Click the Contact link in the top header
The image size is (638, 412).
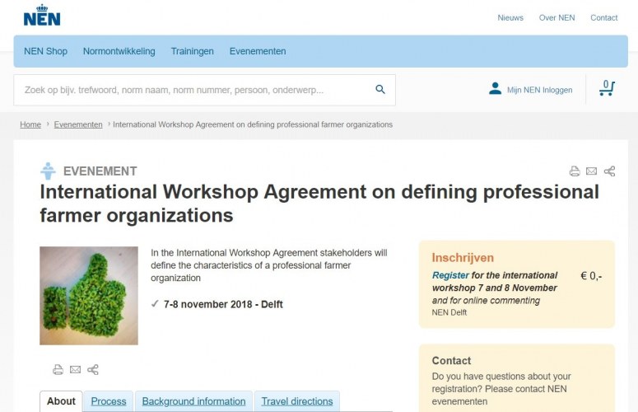pos(603,18)
